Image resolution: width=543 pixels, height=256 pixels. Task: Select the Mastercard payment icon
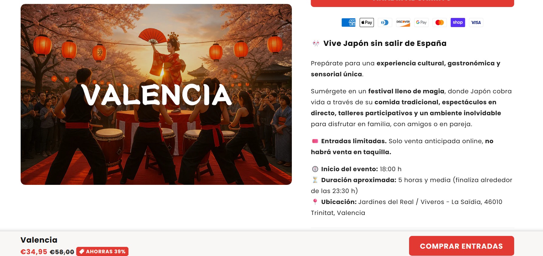439,22
